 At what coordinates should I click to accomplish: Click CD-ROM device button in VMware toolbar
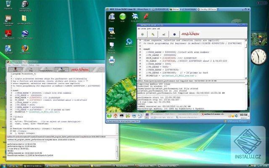(x=160, y=9)
